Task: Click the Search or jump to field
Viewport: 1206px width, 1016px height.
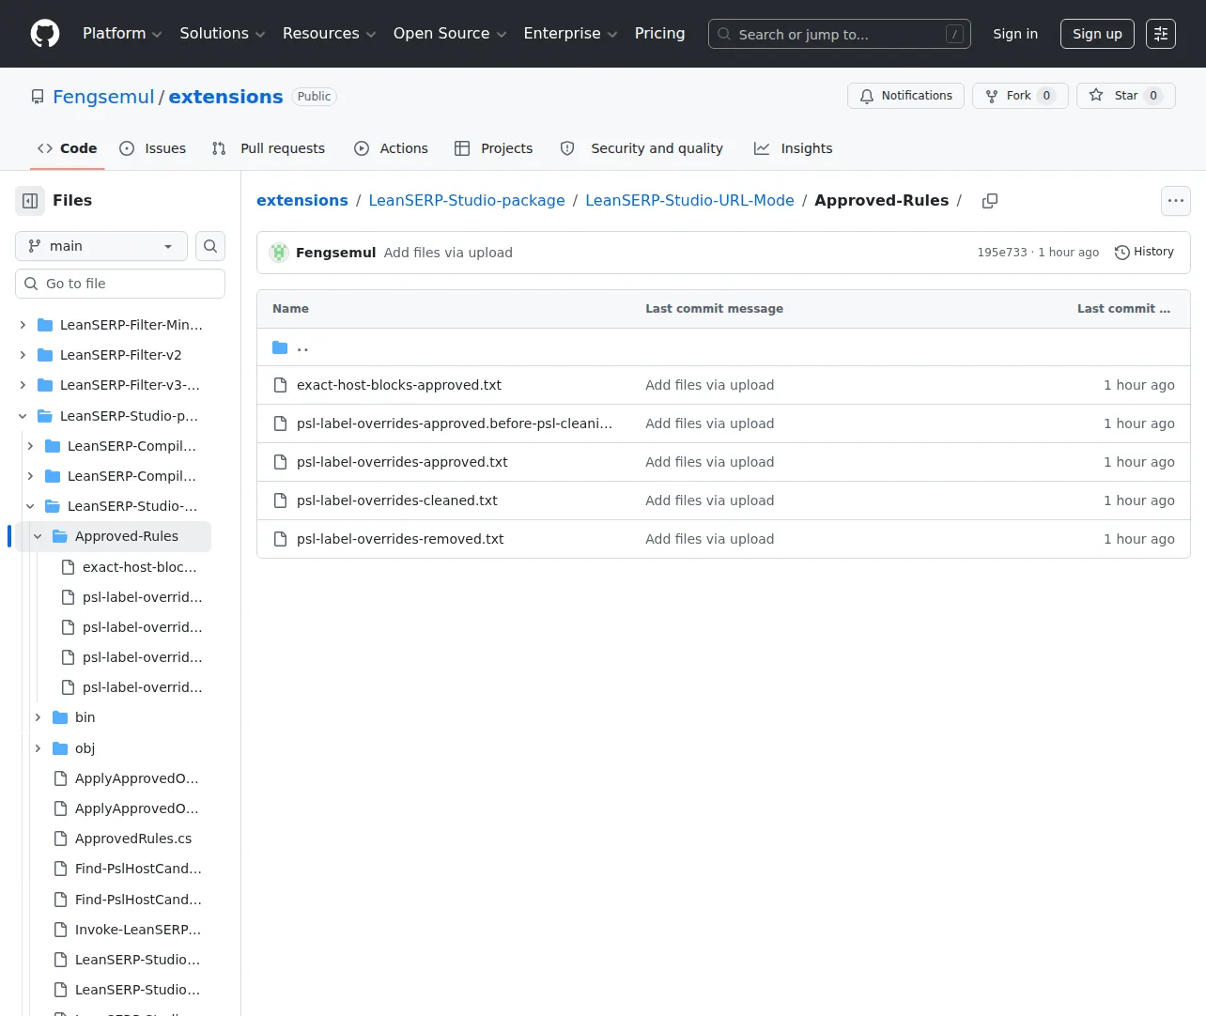Action: (x=840, y=34)
